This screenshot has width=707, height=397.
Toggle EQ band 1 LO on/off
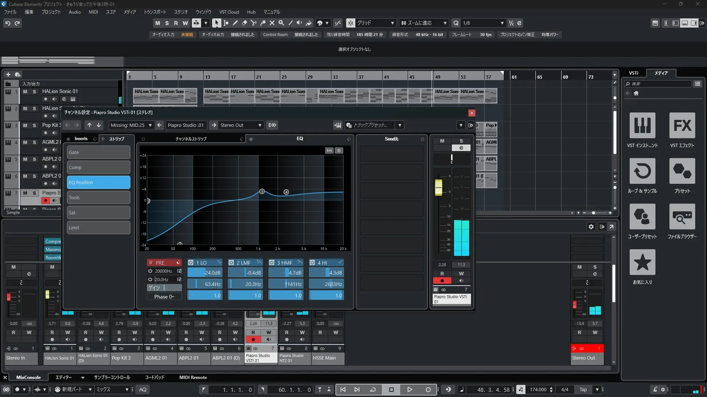coord(191,262)
